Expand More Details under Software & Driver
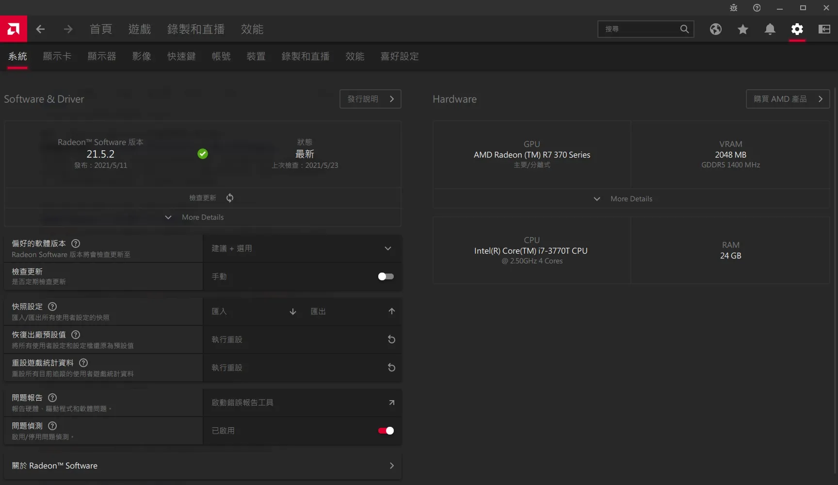Viewport: 838px width, 485px height. (x=203, y=217)
